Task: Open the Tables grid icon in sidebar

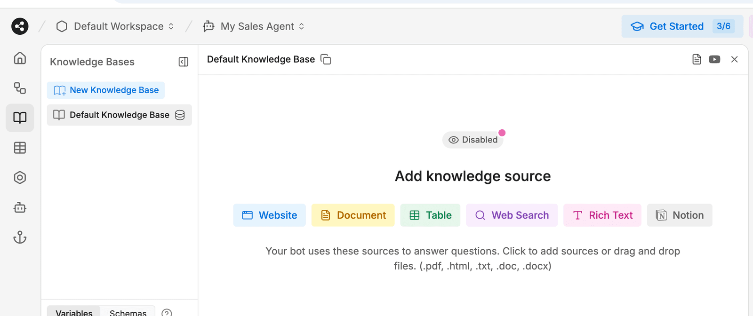Action: (x=20, y=148)
